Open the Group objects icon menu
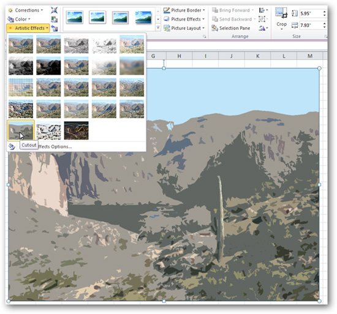This screenshot has height=314, width=337. pos(263,19)
